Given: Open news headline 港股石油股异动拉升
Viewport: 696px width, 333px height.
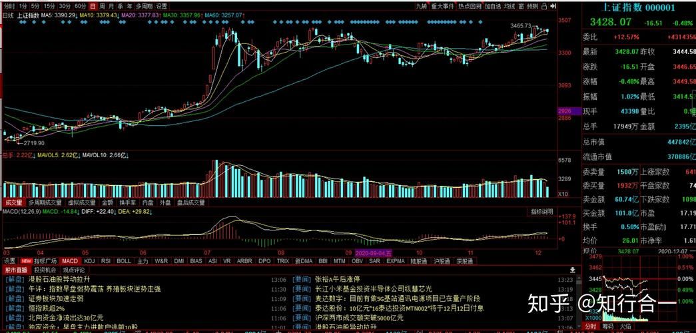Looking at the screenshot, I should 59,280.
